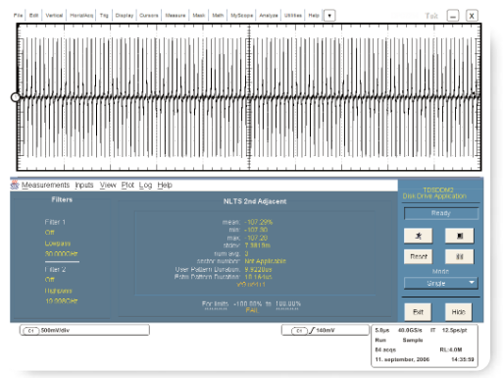This screenshot has width=503, height=378.
Task: Click the C1 badge beside 500mV/div
Action: tap(31, 331)
